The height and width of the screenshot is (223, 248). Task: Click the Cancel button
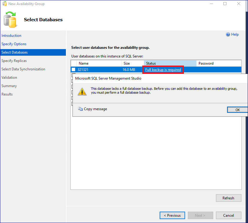pyautogui.click(x=229, y=216)
